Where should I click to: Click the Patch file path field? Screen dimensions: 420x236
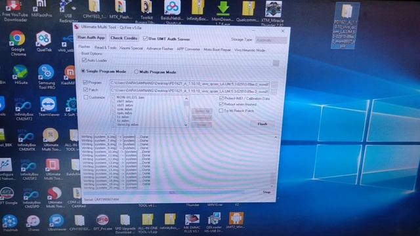190,91
